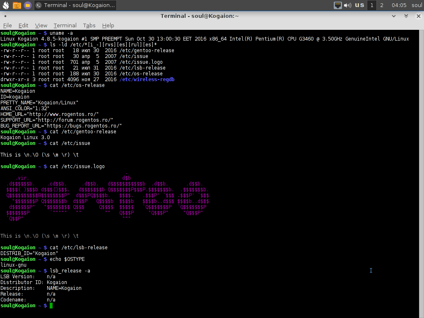Click the 04:05 panel clock

tap(399, 5)
